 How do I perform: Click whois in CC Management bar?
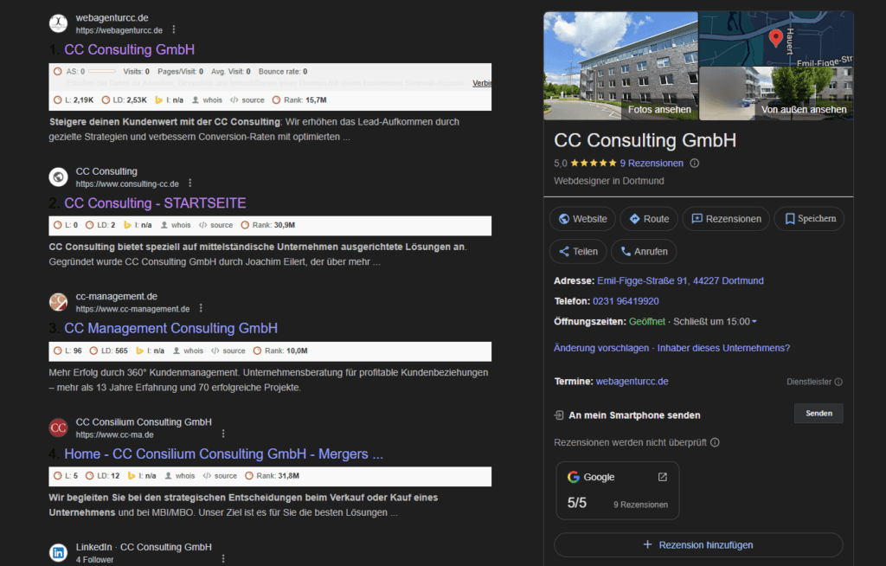(x=188, y=351)
